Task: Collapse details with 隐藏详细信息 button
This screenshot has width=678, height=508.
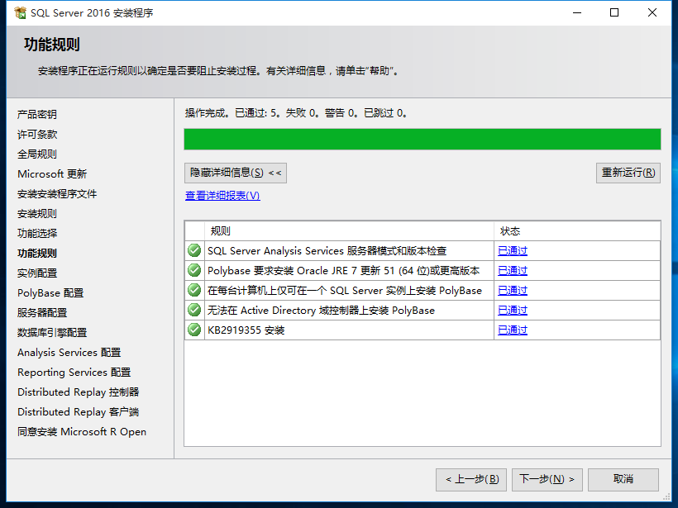Action: pyautogui.click(x=236, y=173)
